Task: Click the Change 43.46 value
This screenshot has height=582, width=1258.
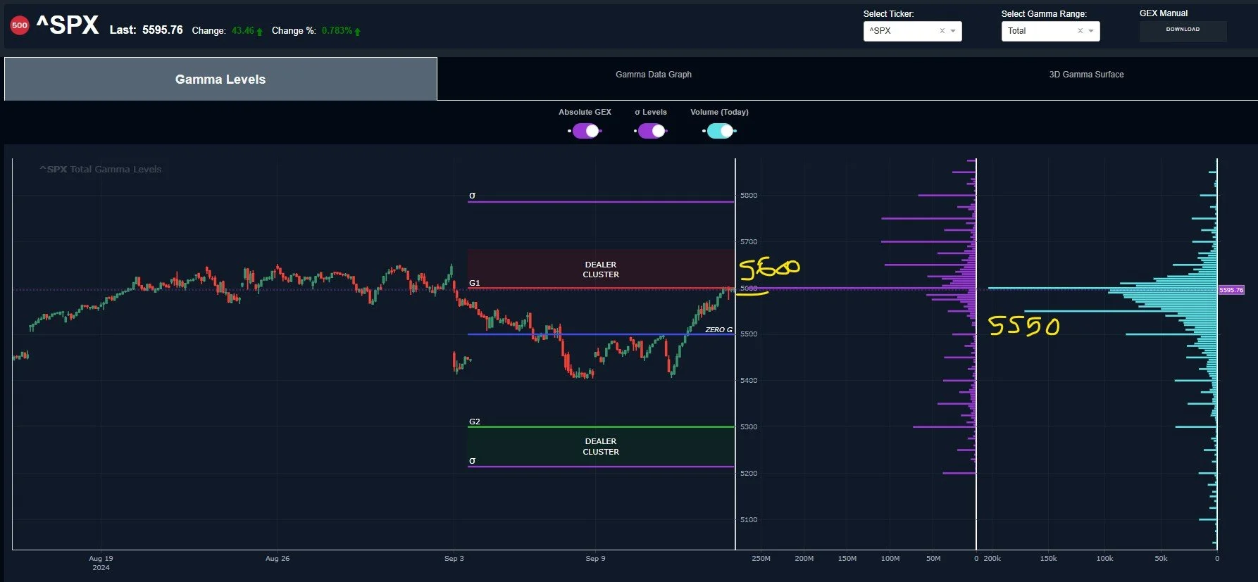Action: click(243, 30)
